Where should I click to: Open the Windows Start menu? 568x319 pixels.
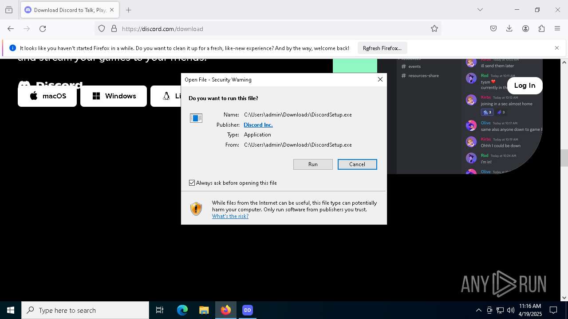tap(11, 310)
